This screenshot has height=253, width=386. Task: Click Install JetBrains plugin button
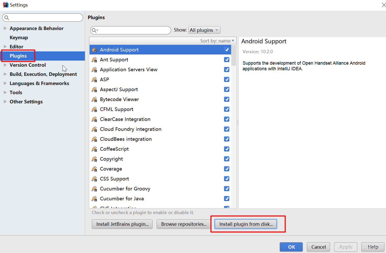coord(122,224)
